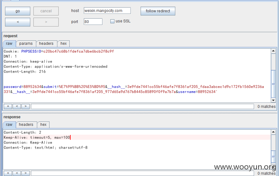This screenshot has height=176, width=279.
Task: Click the response Connection: Keep-Alive line
Action: [x=28, y=143]
